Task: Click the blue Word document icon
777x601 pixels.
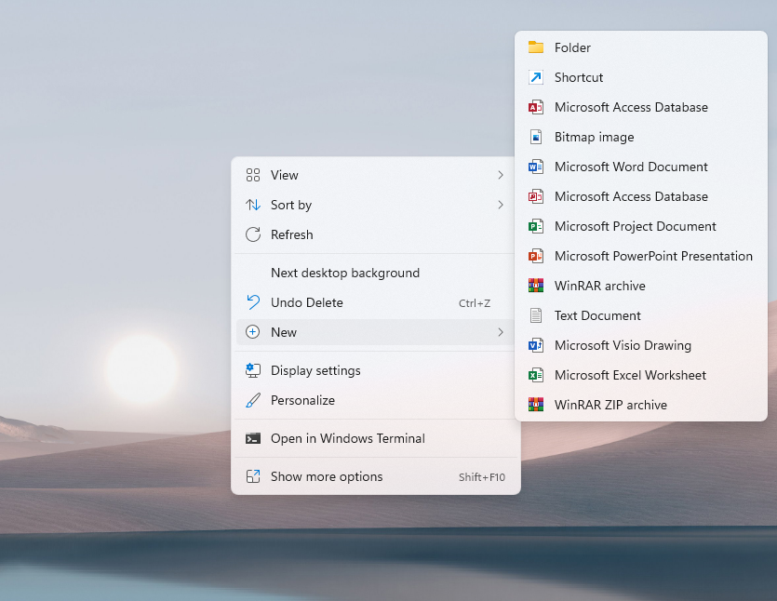Action: 536,167
